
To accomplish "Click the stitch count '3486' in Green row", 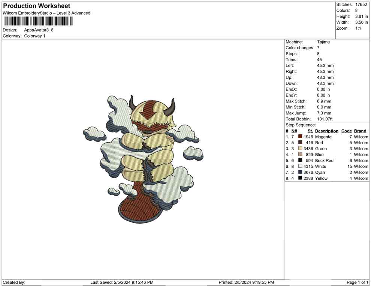I will point(308,149).
